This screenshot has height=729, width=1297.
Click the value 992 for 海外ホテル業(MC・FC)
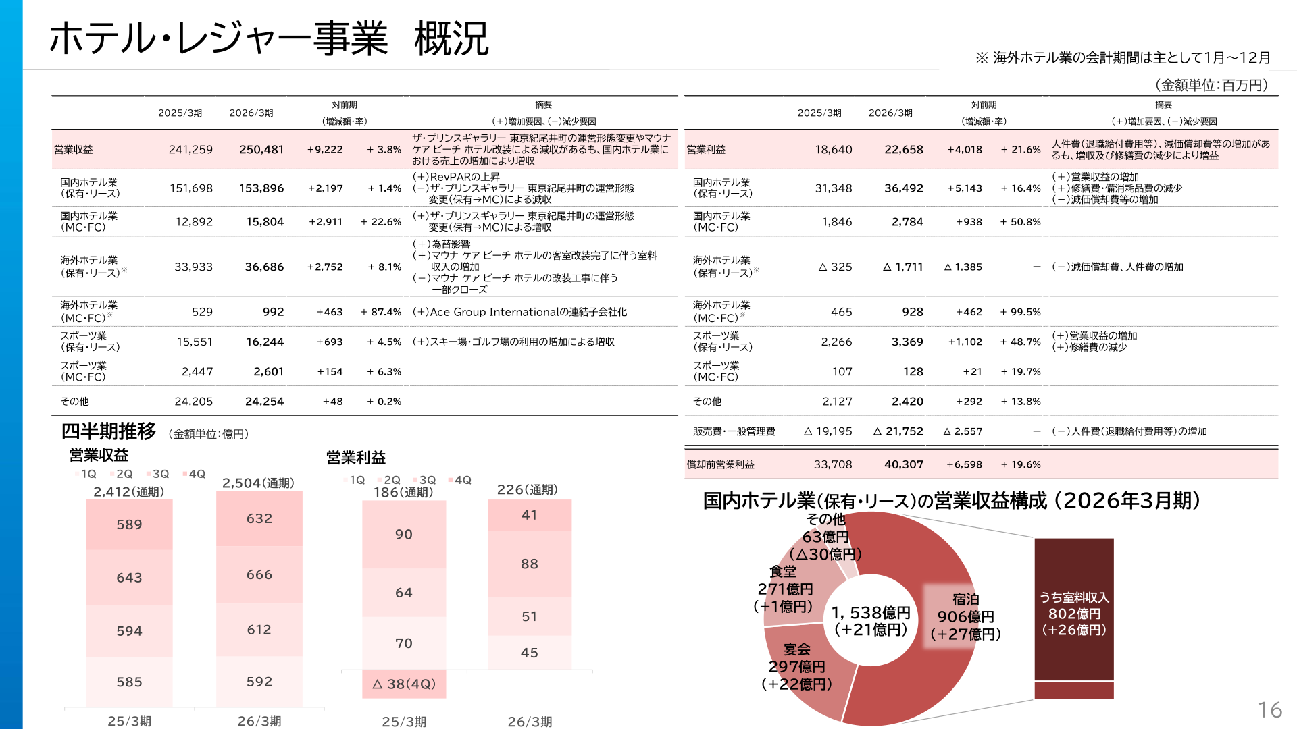[x=273, y=312]
